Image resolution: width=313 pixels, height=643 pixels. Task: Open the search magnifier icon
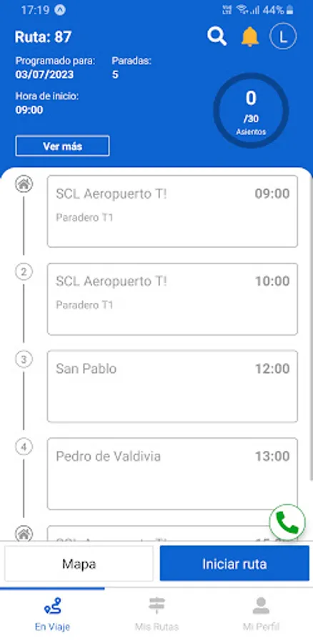(x=217, y=36)
